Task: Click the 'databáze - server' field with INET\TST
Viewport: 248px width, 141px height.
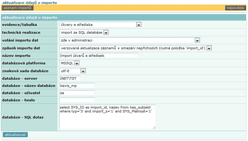Action: (70, 78)
